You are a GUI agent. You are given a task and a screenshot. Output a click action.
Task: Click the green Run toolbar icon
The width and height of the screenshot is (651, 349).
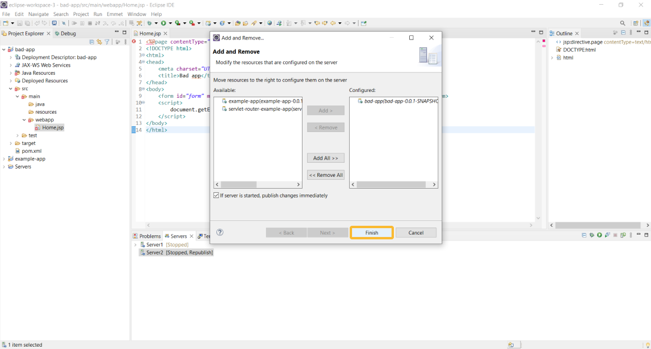click(163, 23)
